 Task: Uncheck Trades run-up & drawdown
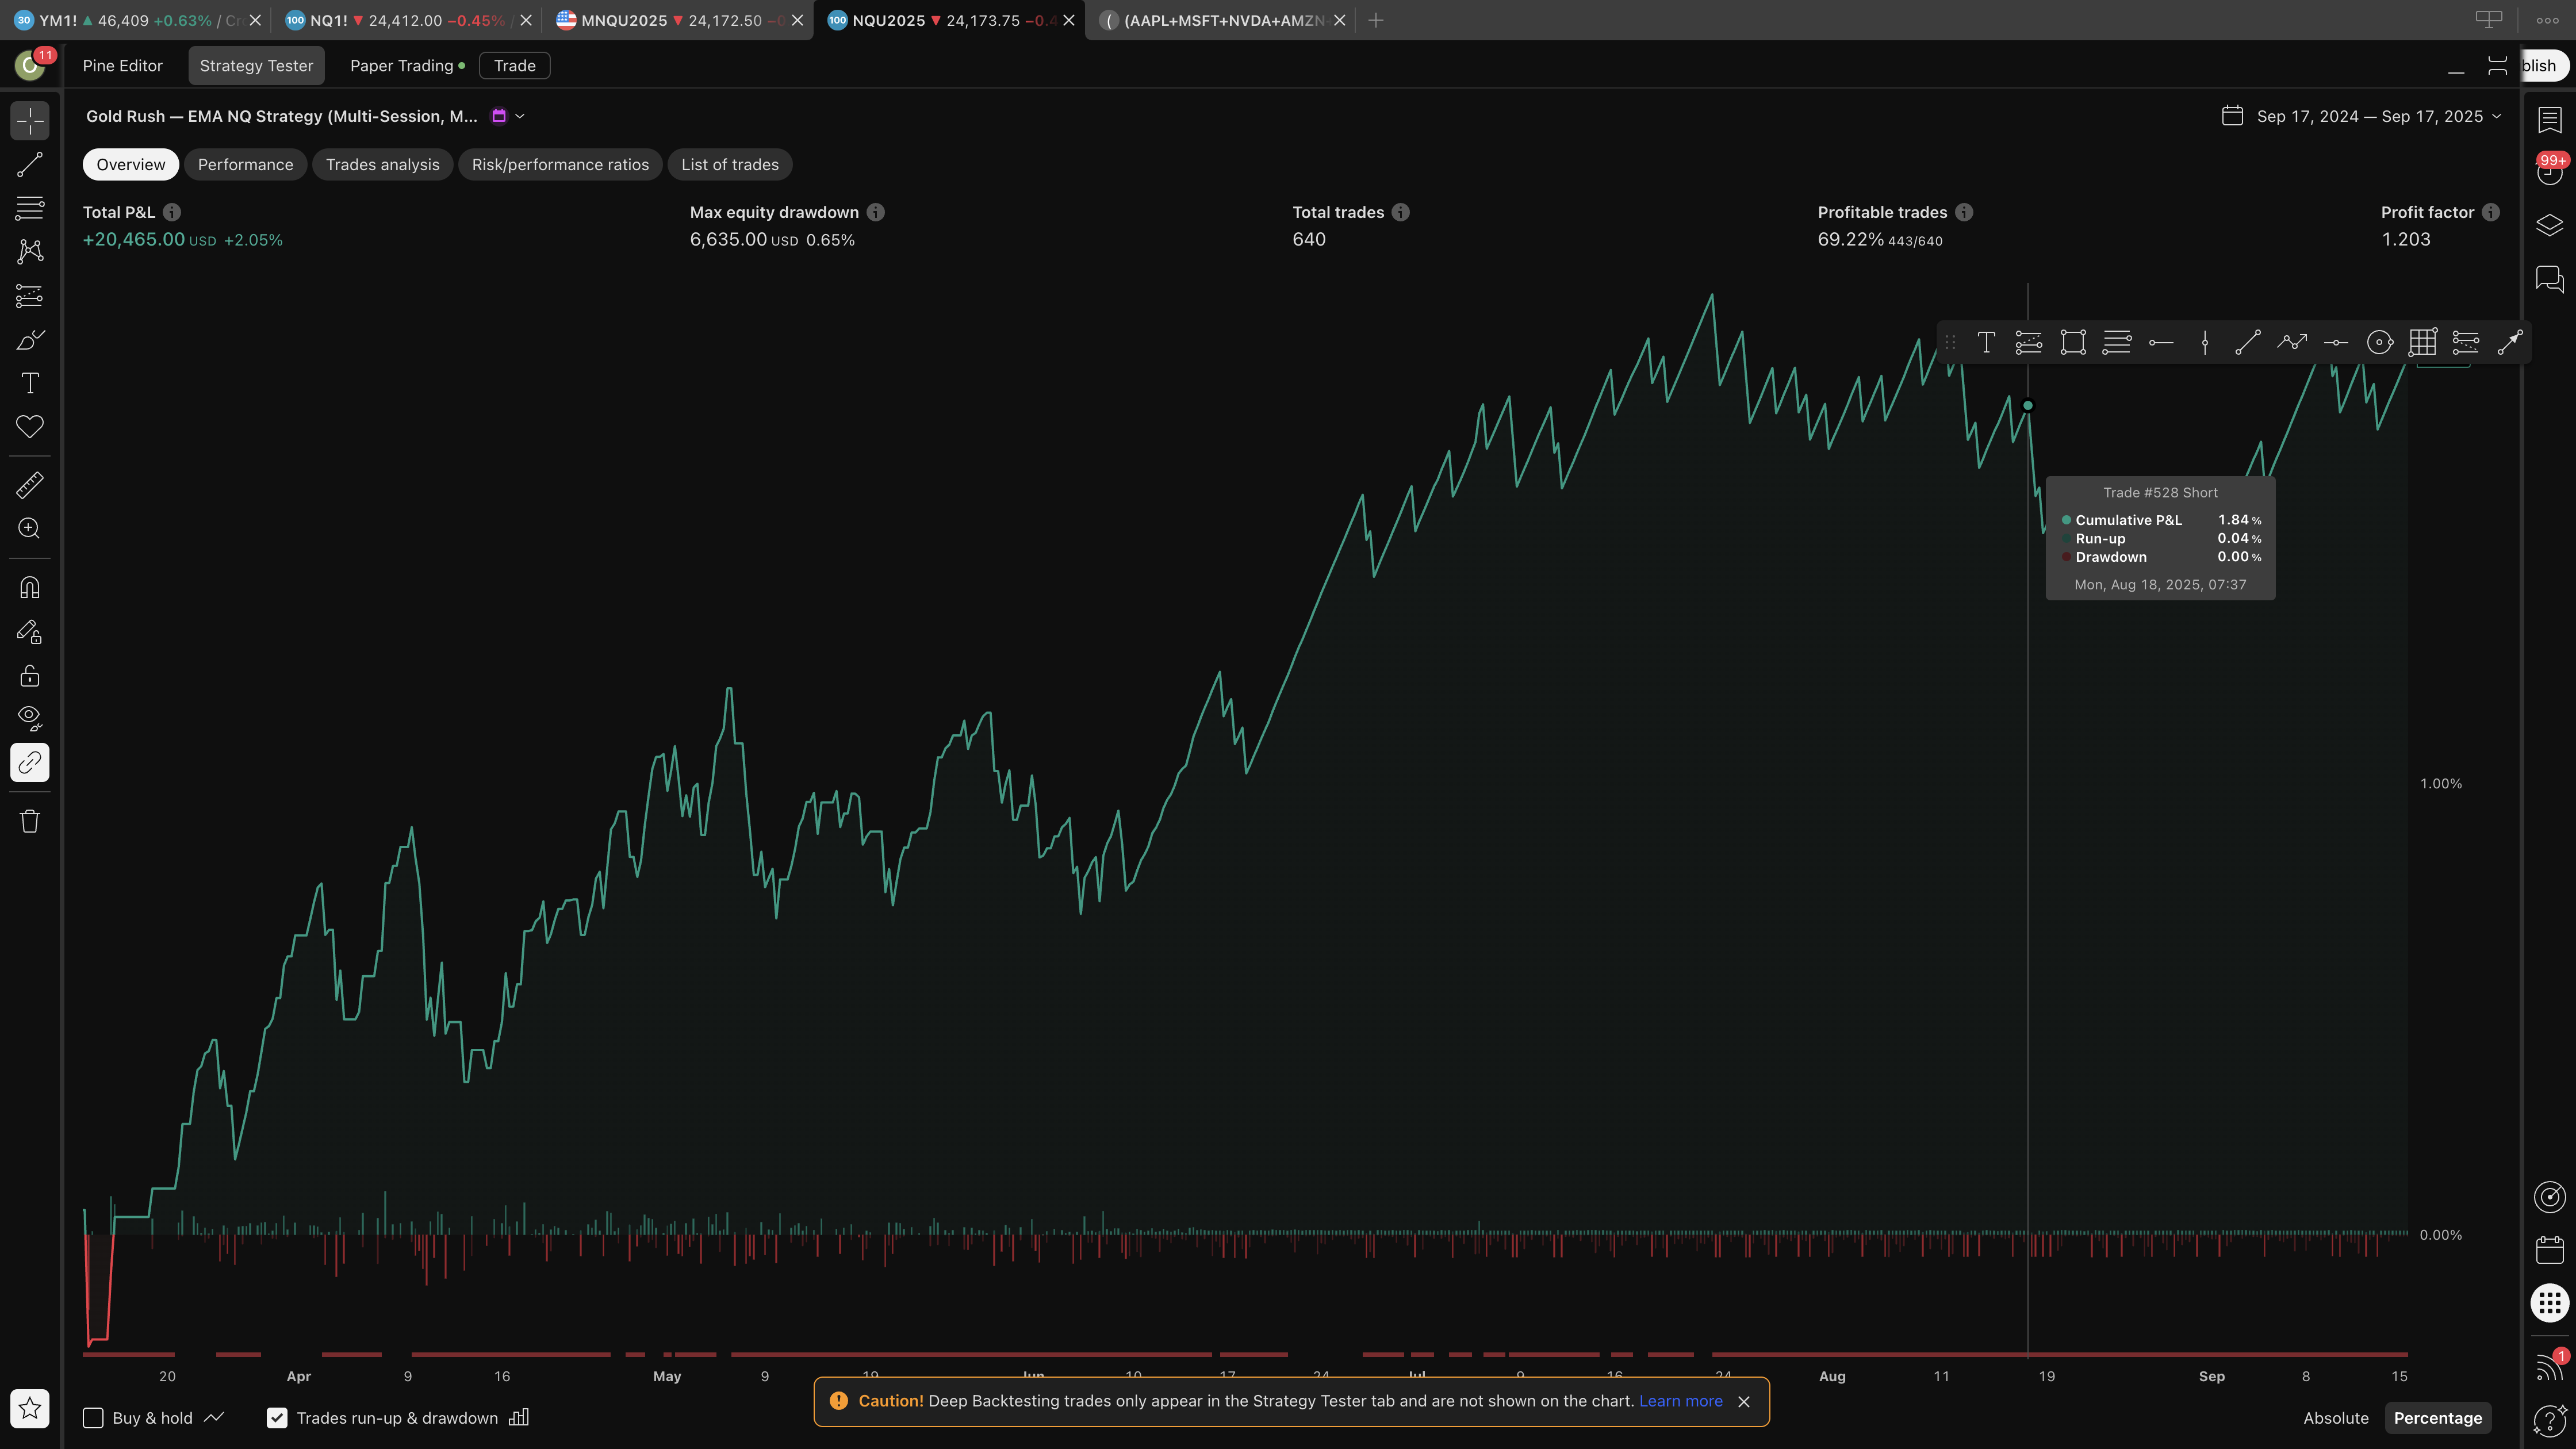coord(277,1418)
